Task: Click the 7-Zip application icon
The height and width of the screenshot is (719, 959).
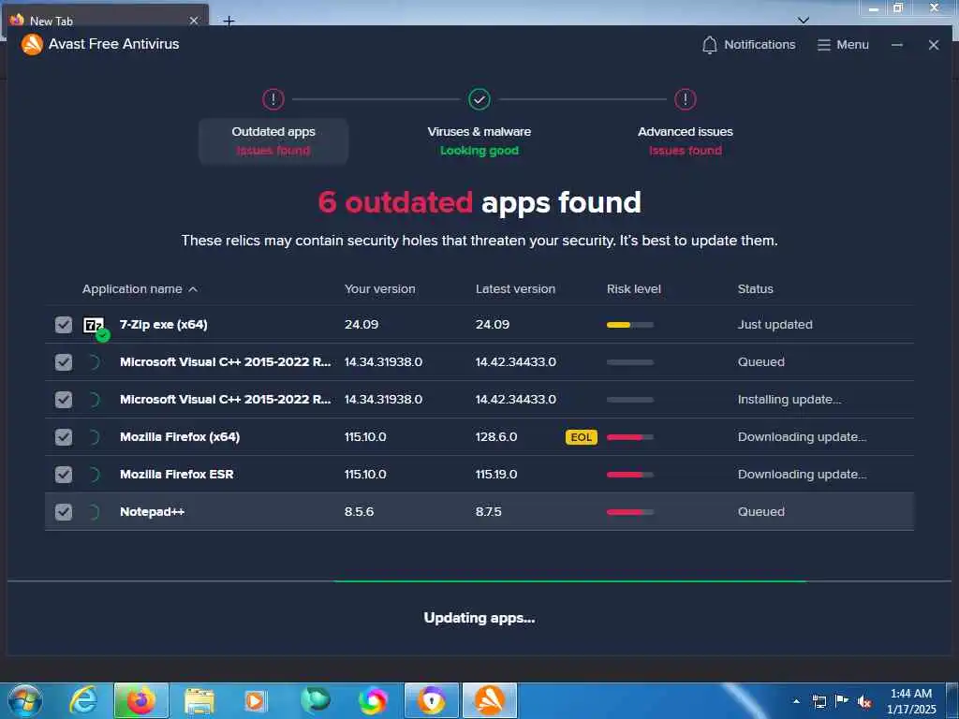Action: 95,327
